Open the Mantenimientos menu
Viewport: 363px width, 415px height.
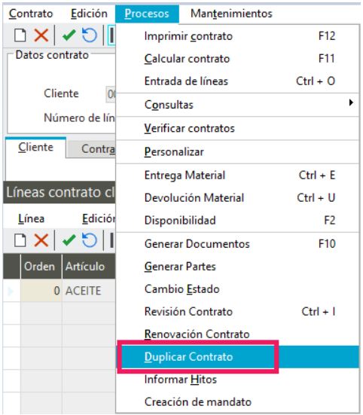231,14
